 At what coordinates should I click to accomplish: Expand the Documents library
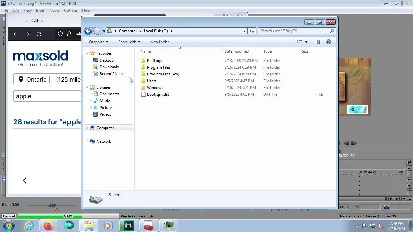tap(91, 94)
